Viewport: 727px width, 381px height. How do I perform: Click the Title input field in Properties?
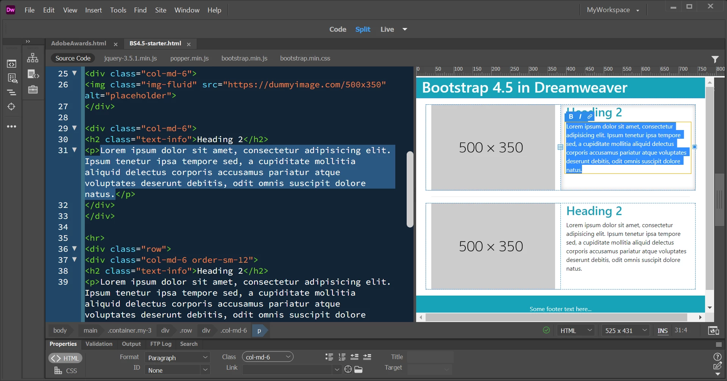pos(430,357)
